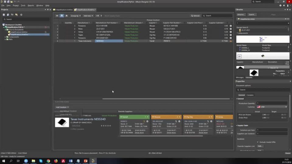Click the info icon on Molex 22-27-2031 row
The width and height of the screenshot is (292, 164).
[231, 29]
